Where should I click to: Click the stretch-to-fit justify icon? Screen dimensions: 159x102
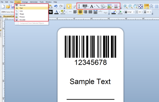tap(95, 12)
